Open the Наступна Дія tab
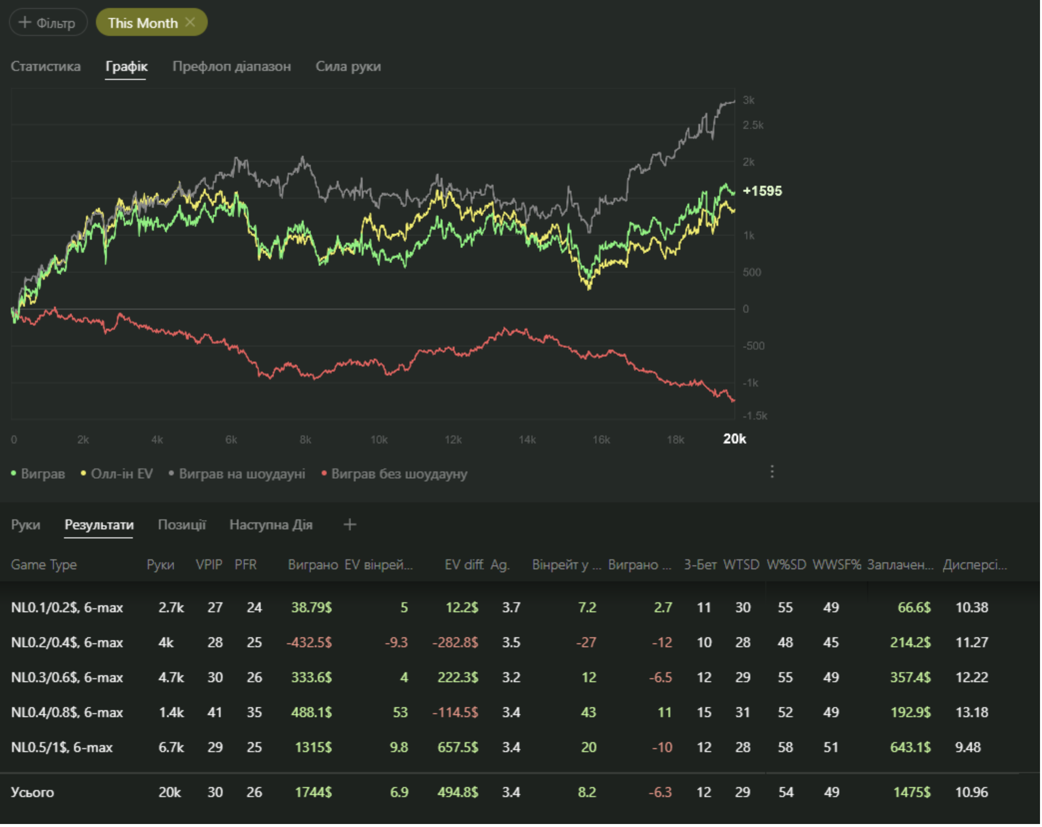1042x827 pixels. coord(271,525)
